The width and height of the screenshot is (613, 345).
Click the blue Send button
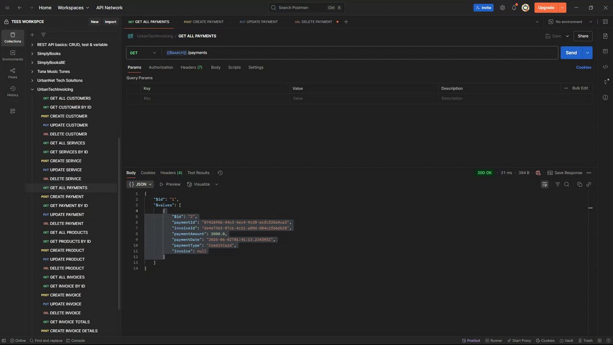[571, 53]
